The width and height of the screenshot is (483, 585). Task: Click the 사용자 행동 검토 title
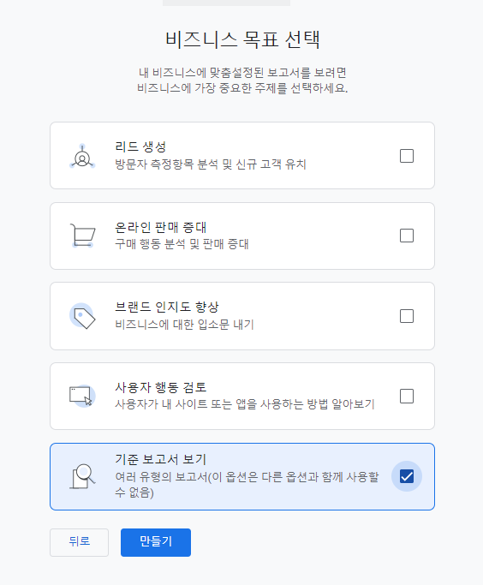point(160,387)
